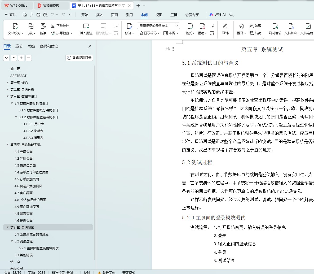This screenshot has height=274, width=314.
Task: Go to previous change icon
Action: [212, 26]
